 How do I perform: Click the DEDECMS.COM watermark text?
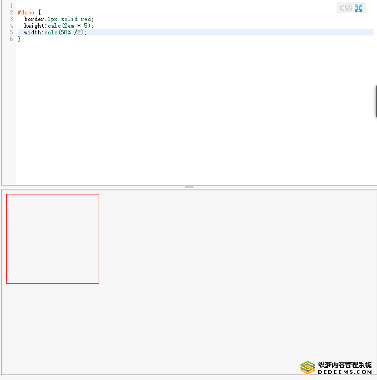345,373
